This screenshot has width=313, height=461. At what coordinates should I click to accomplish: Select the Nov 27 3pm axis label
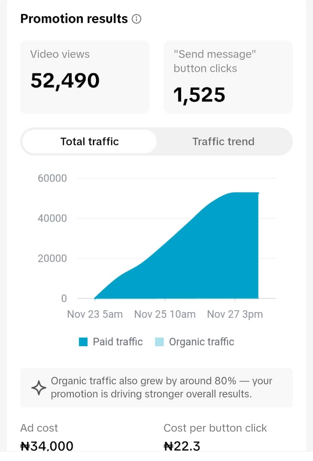pos(235,314)
